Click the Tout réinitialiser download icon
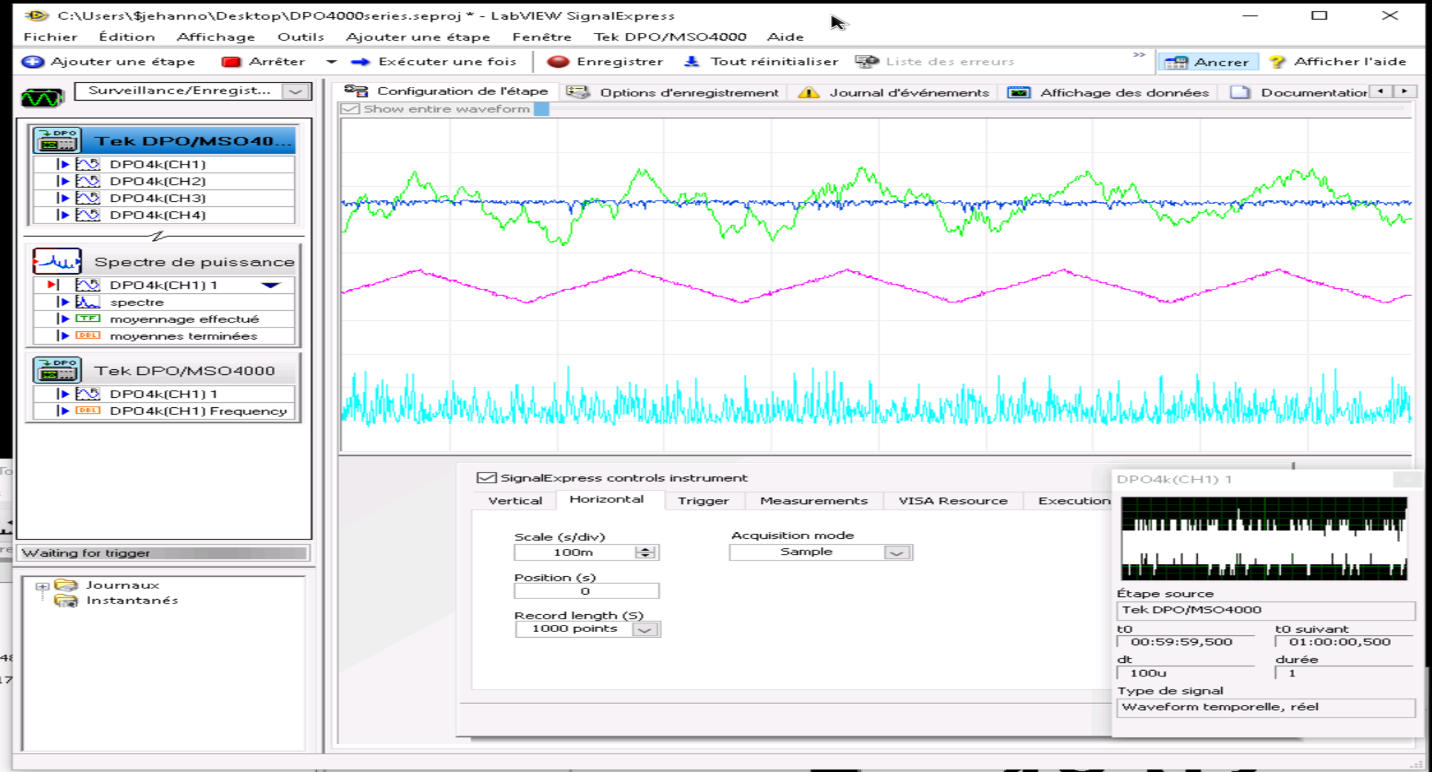This screenshot has width=1432, height=772. pyautogui.click(x=691, y=62)
